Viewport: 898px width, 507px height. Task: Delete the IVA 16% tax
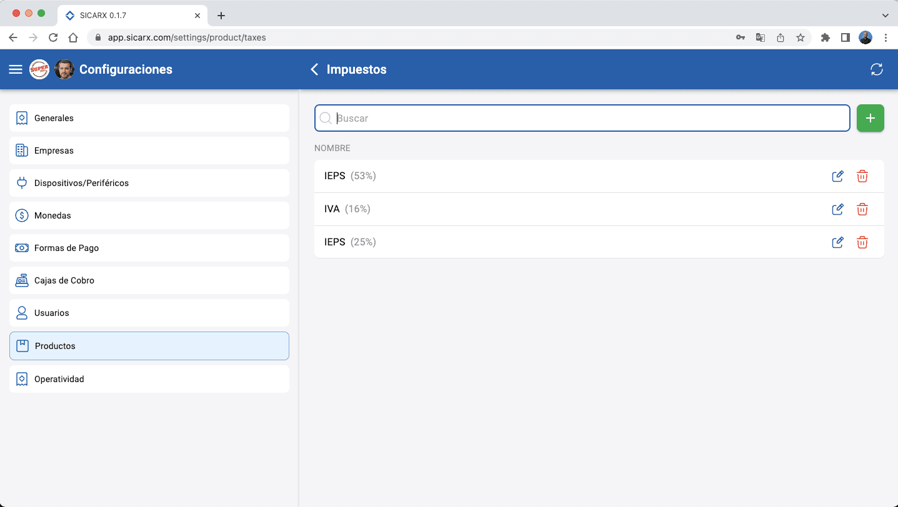pyautogui.click(x=862, y=209)
